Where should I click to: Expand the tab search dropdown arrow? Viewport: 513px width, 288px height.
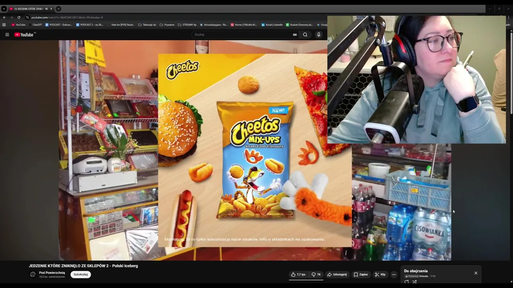click(x=4, y=9)
